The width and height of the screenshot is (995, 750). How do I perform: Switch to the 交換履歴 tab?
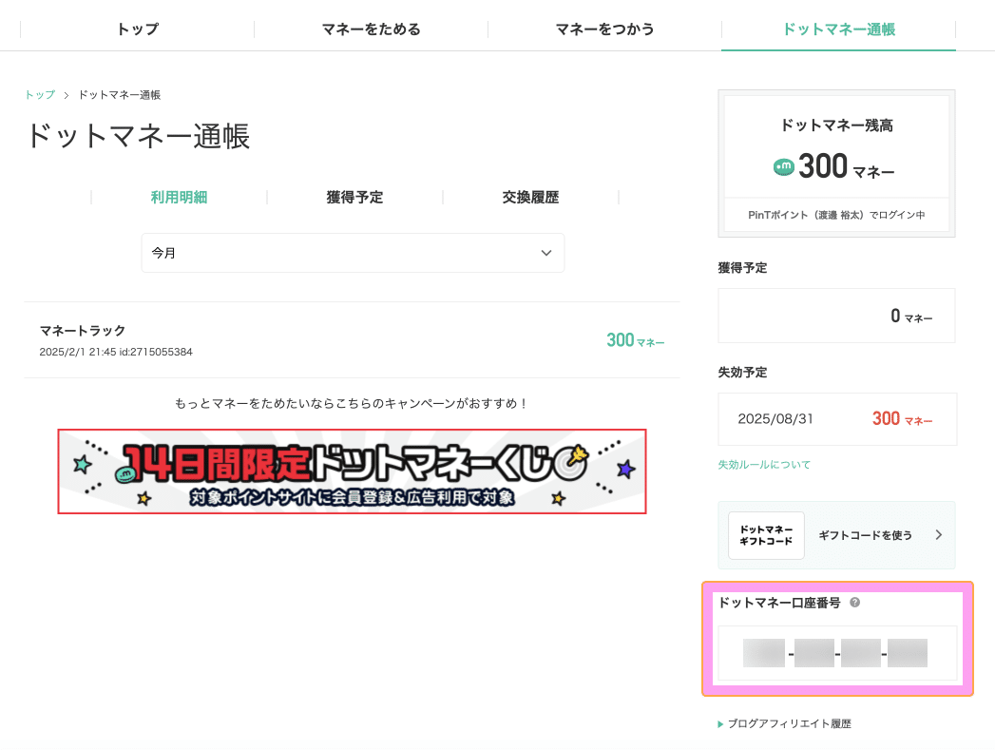(x=530, y=197)
